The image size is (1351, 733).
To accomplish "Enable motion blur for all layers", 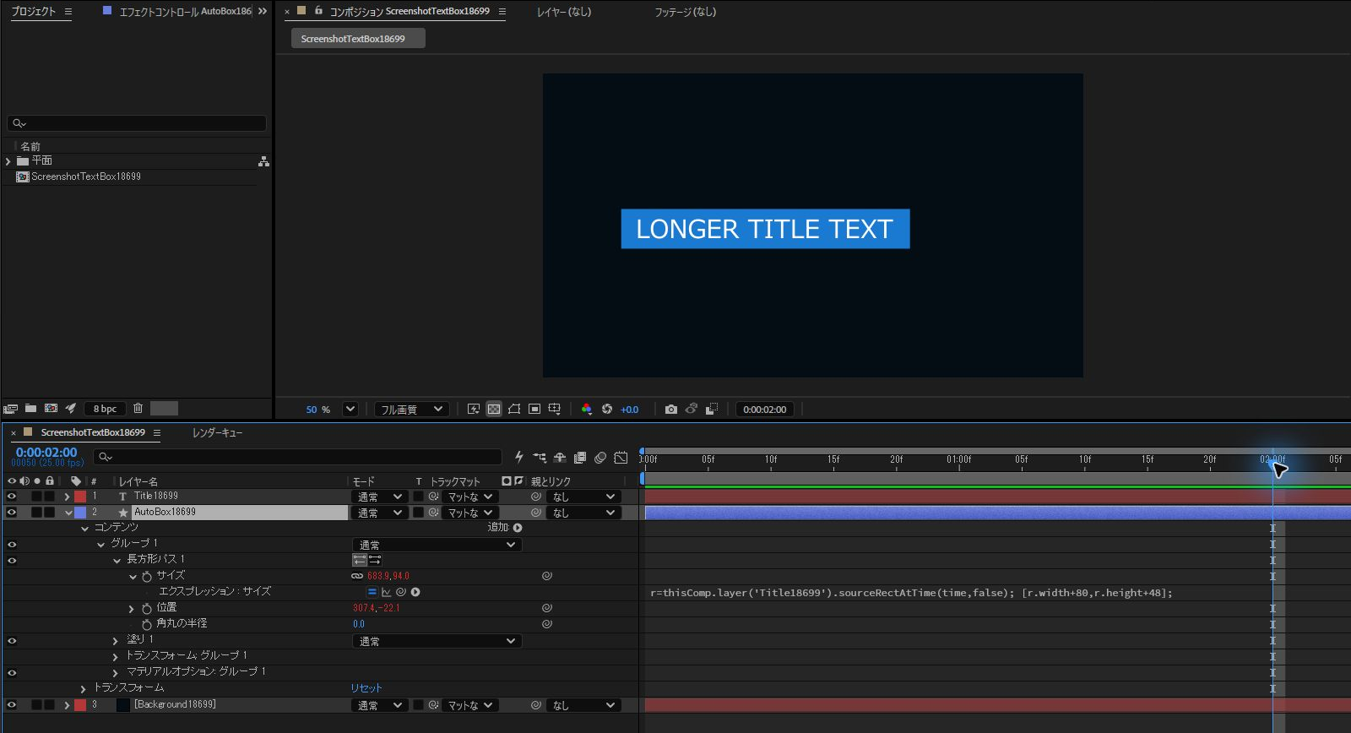I will click(x=600, y=458).
